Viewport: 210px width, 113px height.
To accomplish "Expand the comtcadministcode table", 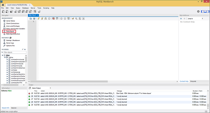I will point(7,60).
